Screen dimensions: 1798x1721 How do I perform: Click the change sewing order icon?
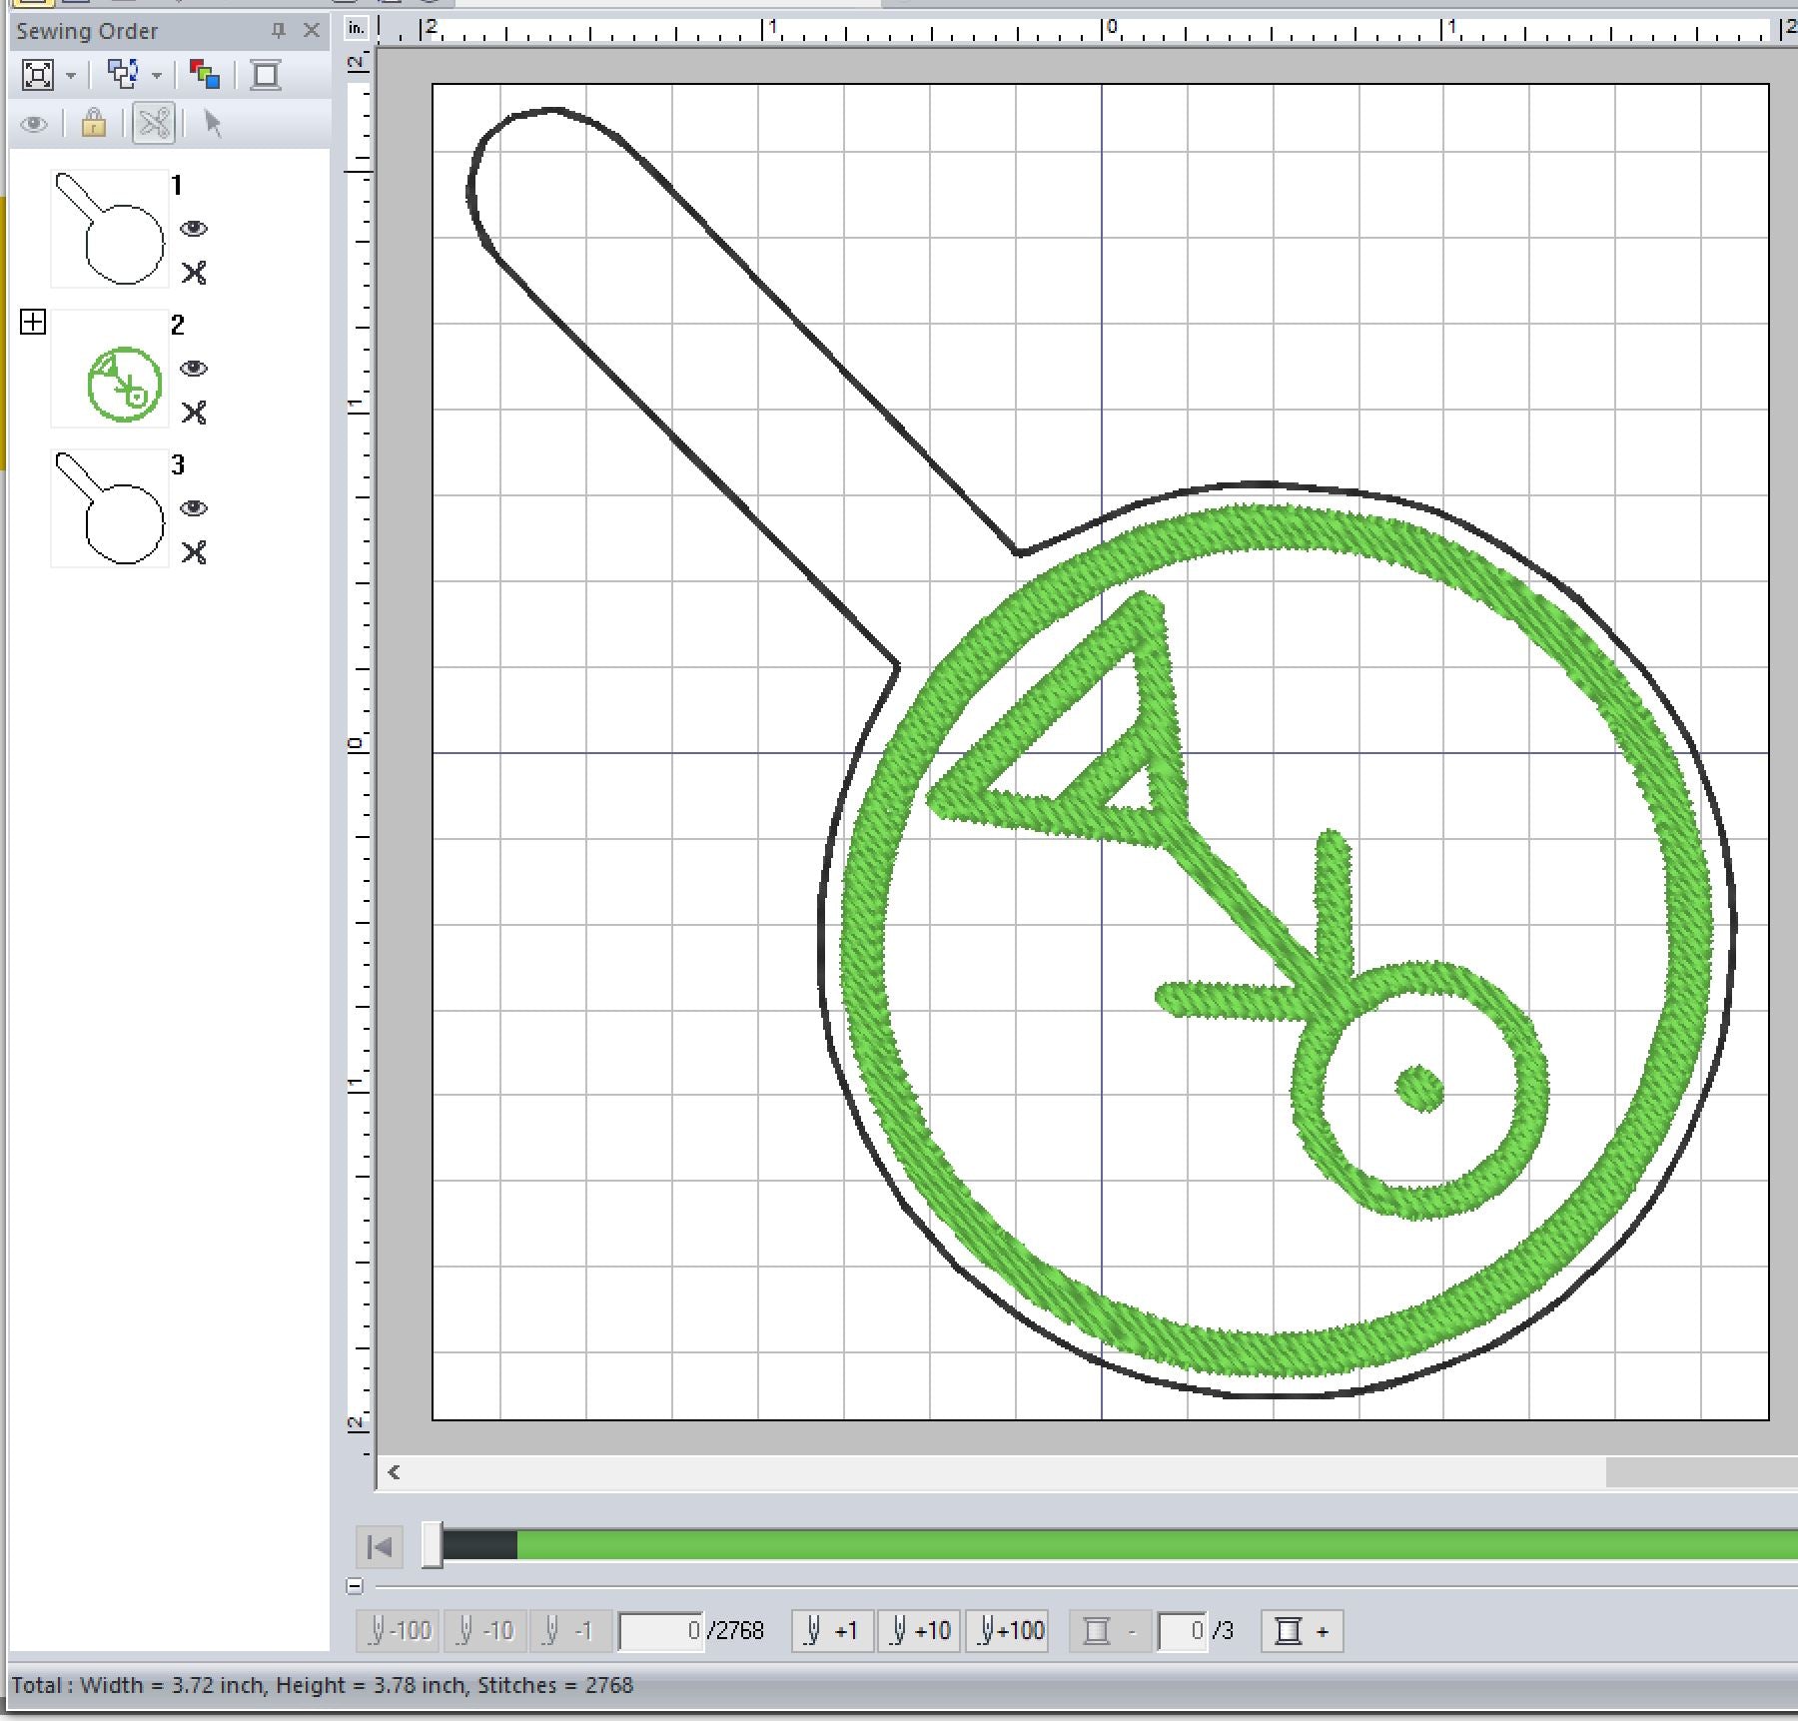(123, 74)
